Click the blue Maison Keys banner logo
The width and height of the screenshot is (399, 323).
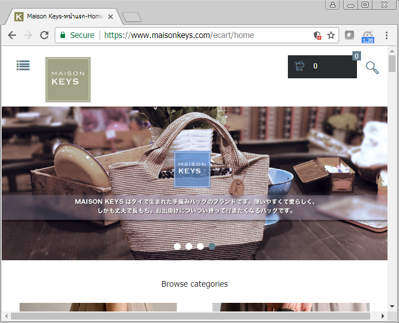pos(192,169)
